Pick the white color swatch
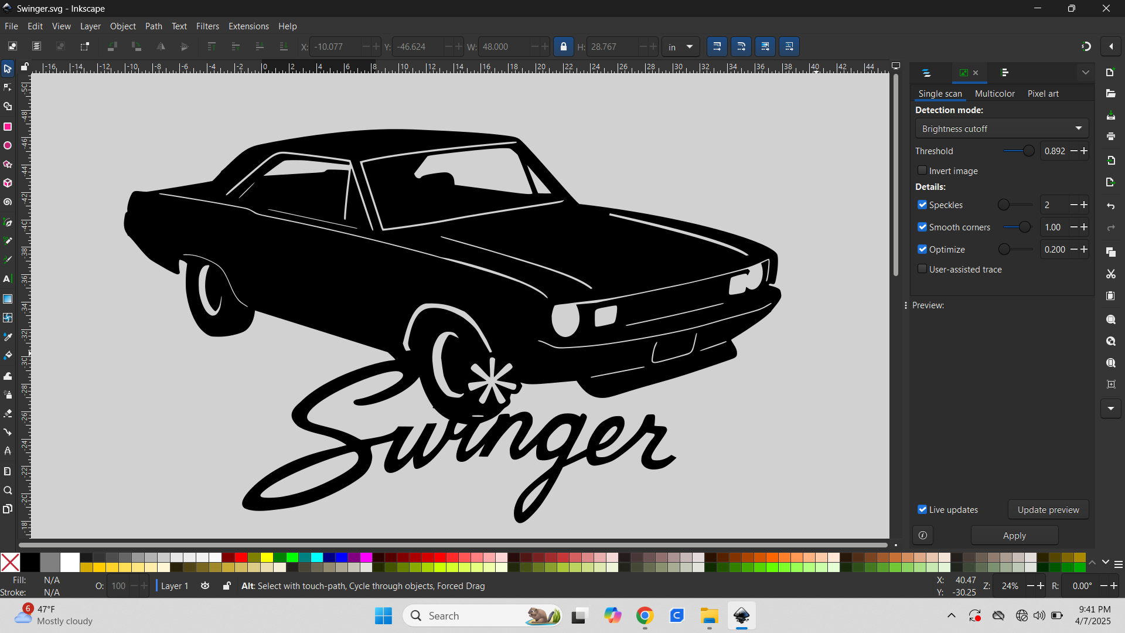 point(70,562)
